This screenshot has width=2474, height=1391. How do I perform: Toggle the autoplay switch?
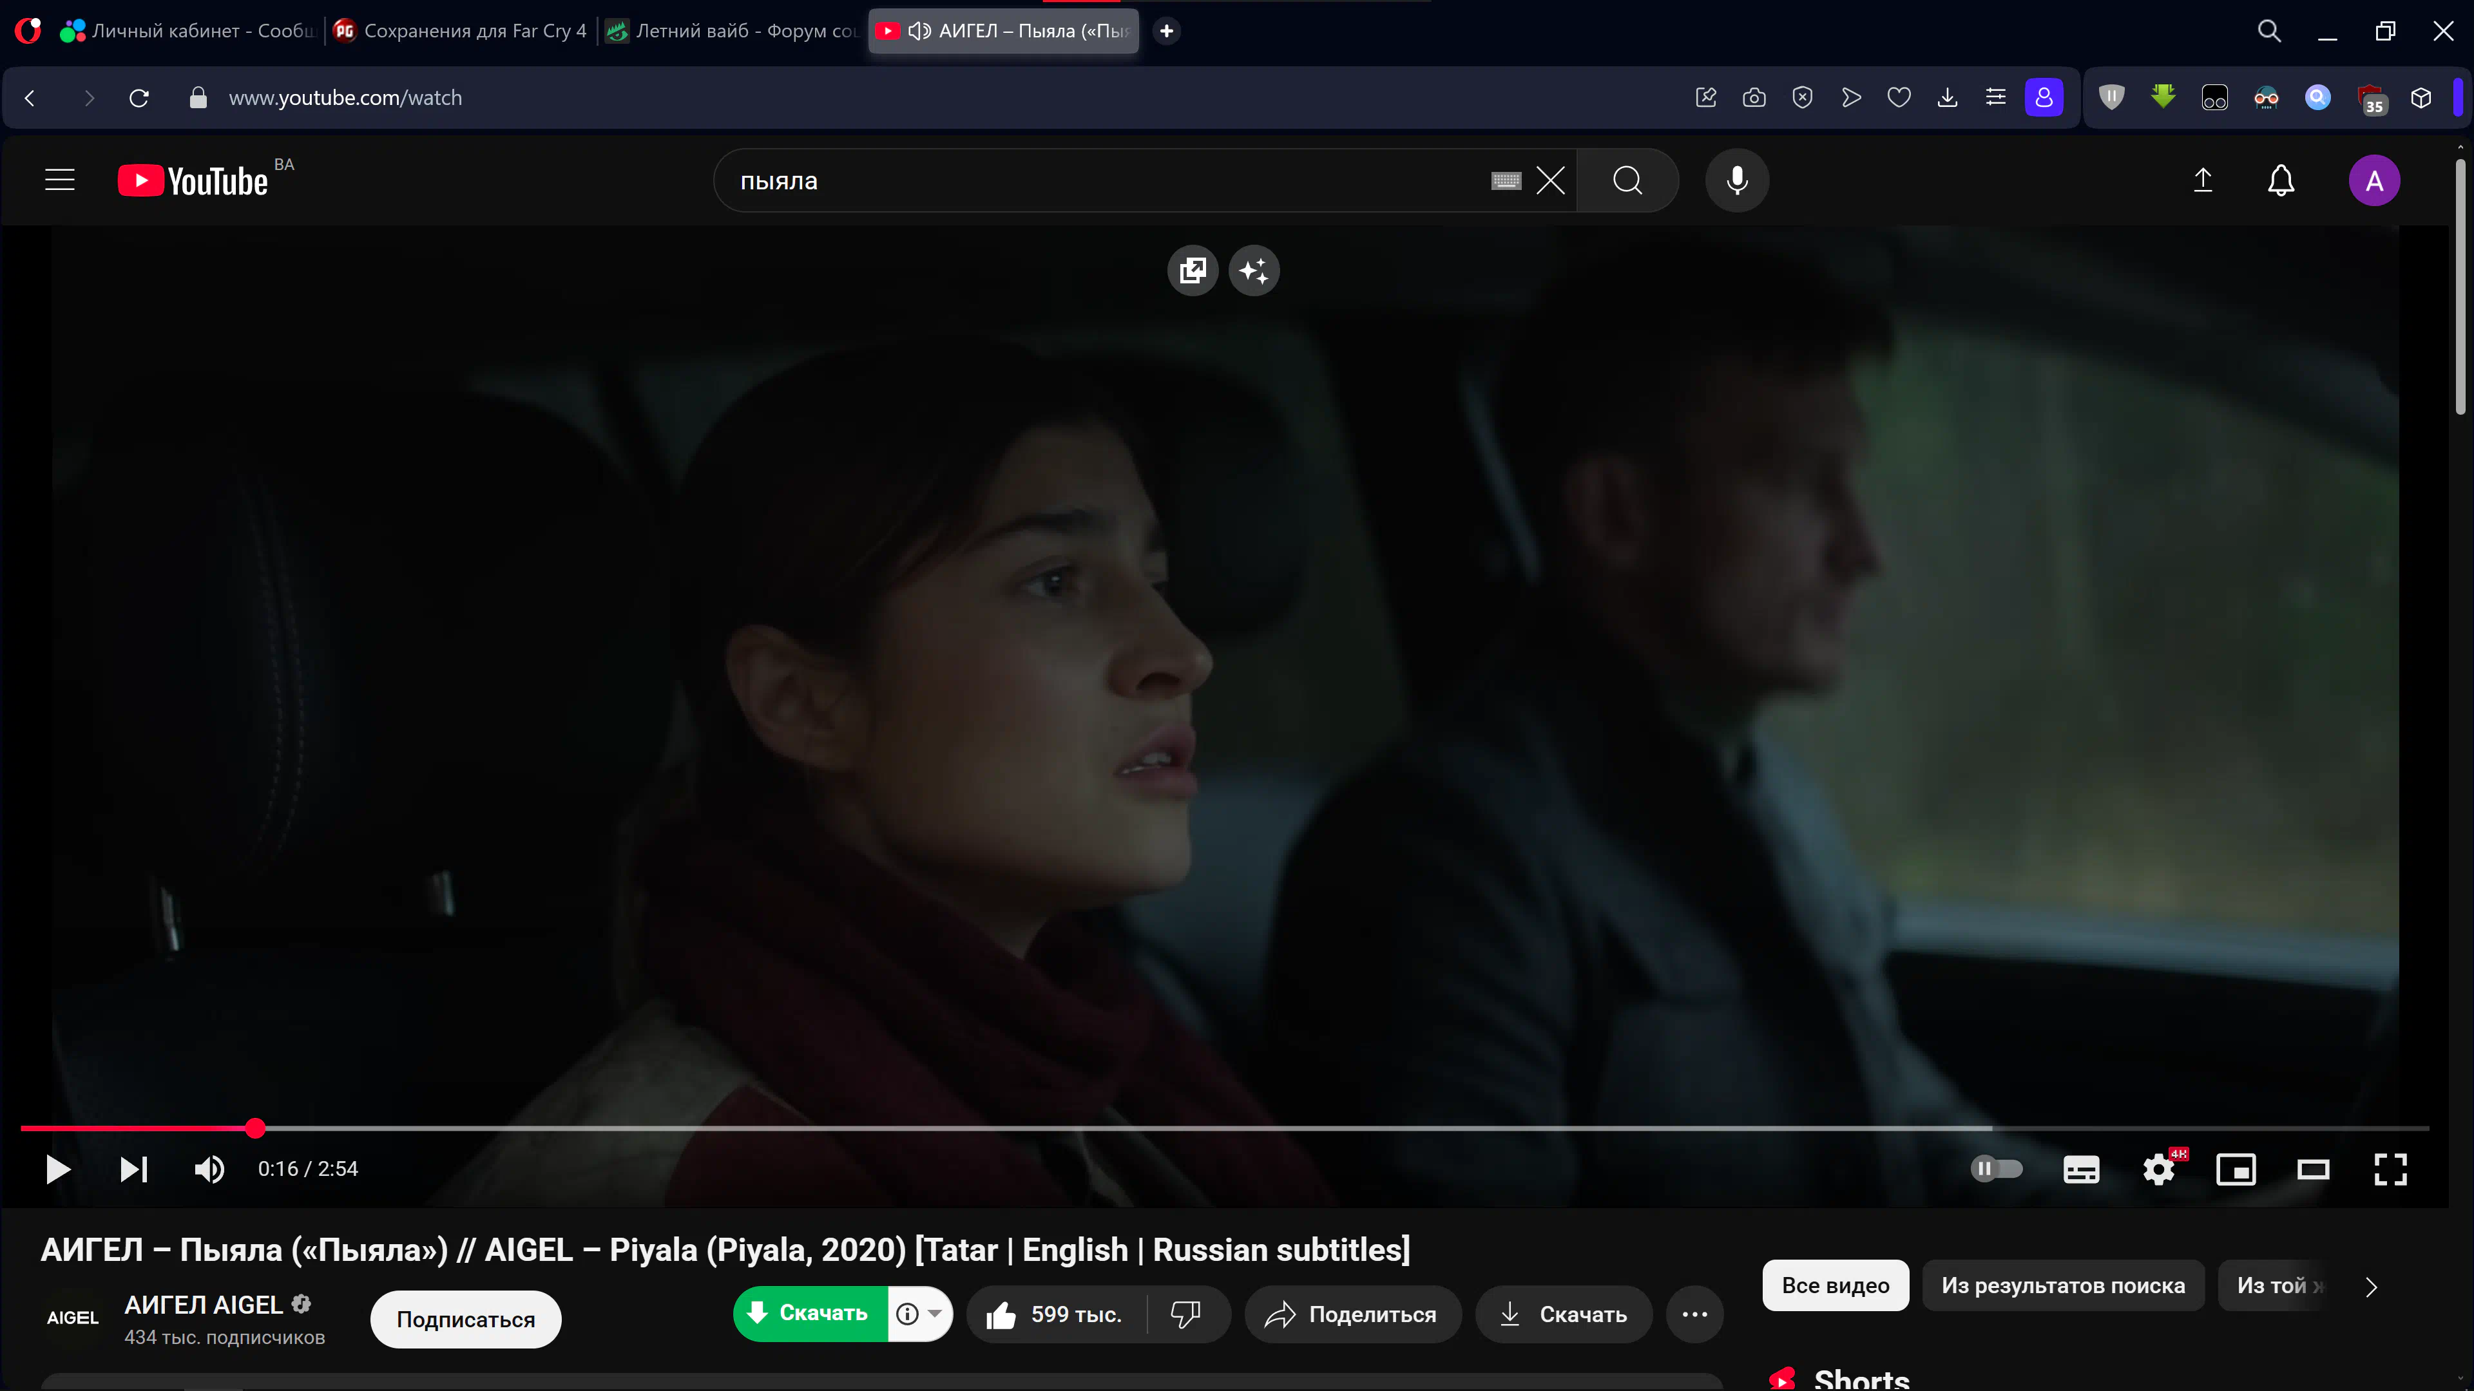click(x=1996, y=1169)
